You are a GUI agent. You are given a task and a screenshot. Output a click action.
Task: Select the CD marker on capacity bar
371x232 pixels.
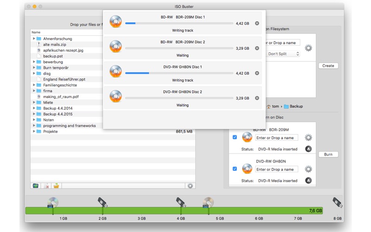tap(53, 203)
